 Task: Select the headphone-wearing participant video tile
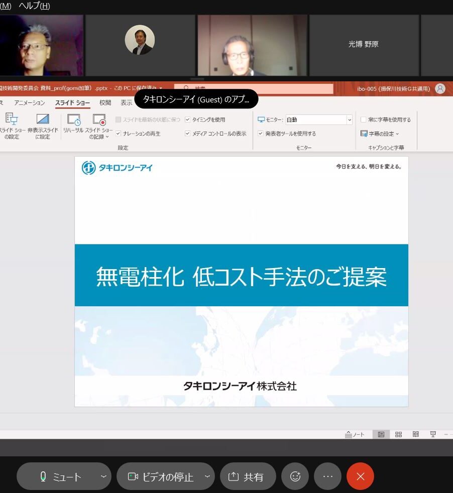252,45
